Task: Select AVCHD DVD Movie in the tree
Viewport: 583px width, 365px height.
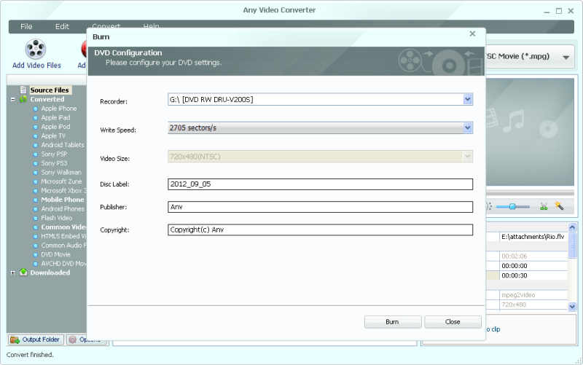Action: (x=63, y=264)
